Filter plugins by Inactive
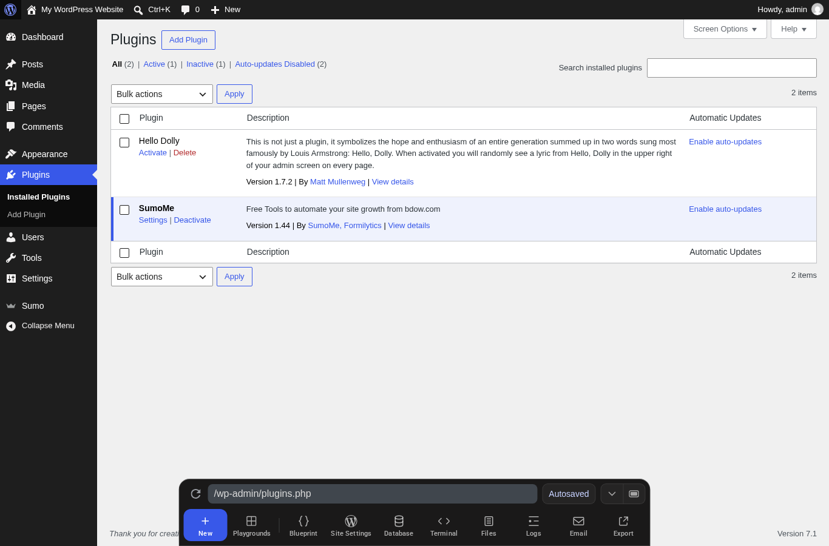This screenshot has height=546, width=829. pos(200,64)
